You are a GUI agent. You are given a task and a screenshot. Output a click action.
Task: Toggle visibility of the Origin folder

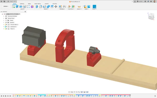[x=6, y=20]
